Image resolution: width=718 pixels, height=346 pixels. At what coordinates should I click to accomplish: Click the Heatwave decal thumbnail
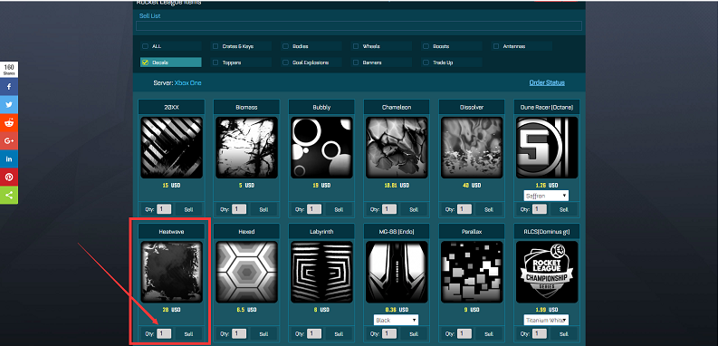coord(171,273)
